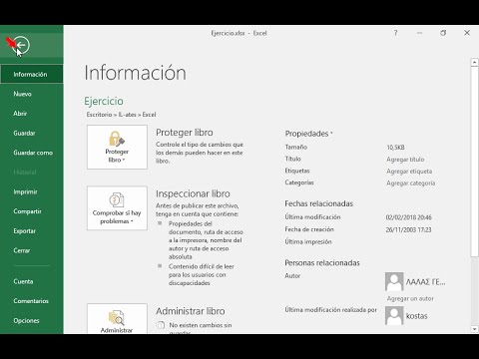Click the kostas name
Screen dimensions: 479x359
click(x=416, y=316)
